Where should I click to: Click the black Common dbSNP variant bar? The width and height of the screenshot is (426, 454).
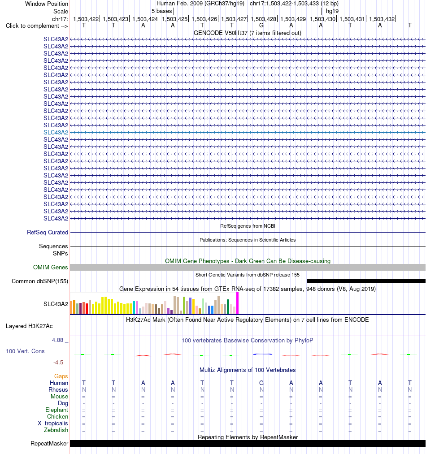[x=366, y=281]
